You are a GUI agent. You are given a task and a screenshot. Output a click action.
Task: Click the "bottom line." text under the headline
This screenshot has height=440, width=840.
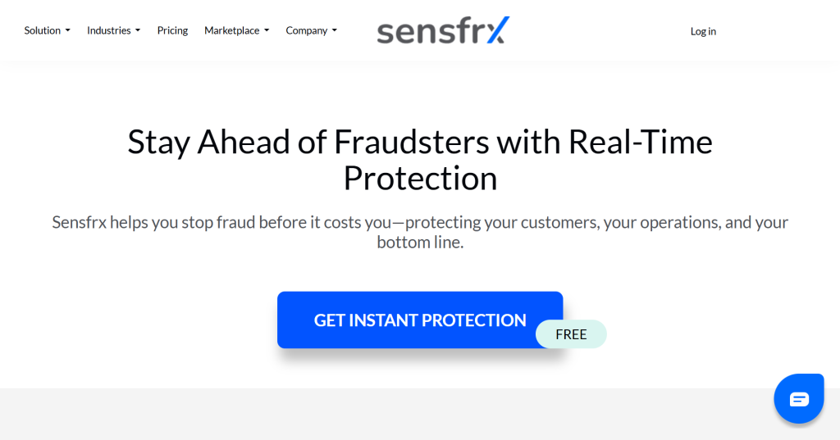(420, 243)
